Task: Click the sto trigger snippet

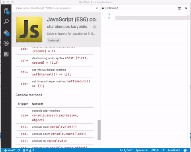Action: (24, 84)
